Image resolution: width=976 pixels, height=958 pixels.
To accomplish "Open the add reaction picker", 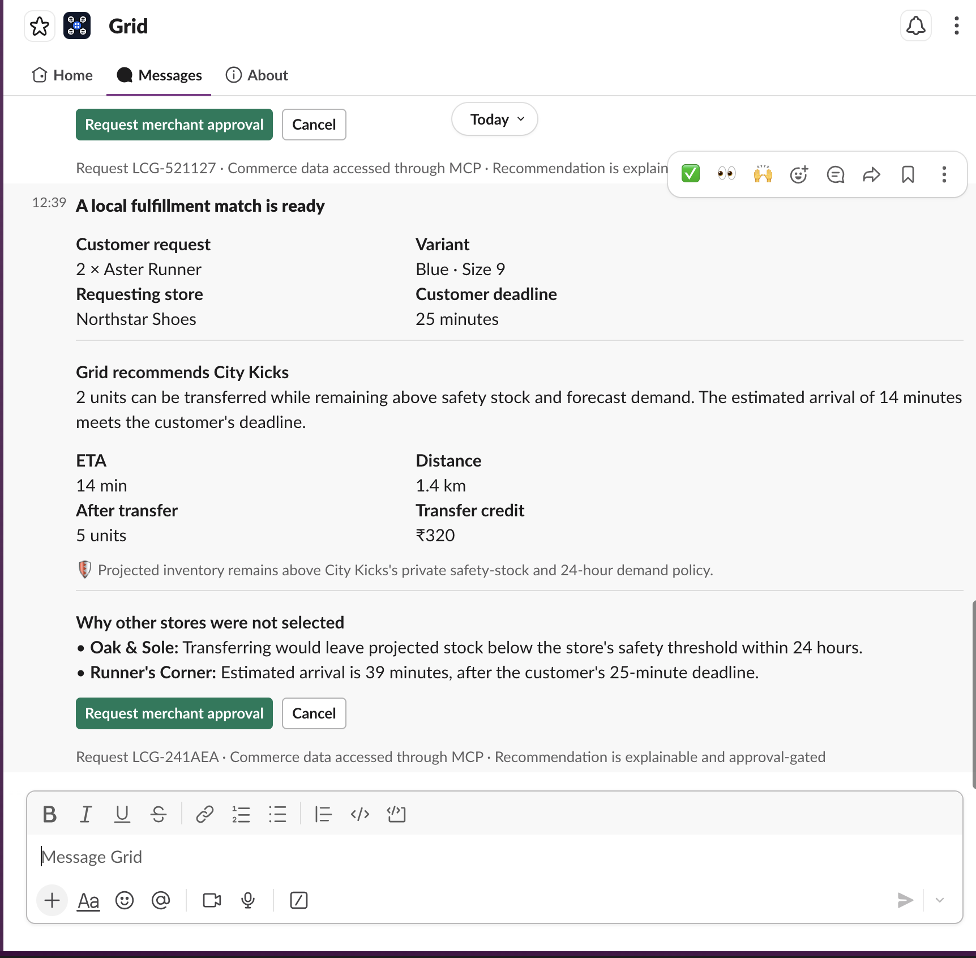I will [x=799, y=174].
